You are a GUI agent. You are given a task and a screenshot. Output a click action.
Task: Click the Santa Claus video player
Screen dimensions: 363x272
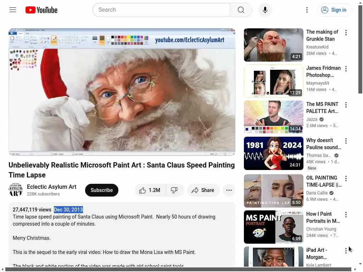coord(122,92)
